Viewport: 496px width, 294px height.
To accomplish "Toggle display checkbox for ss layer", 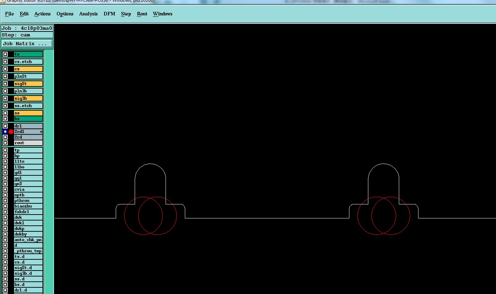I will (x=5, y=113).
